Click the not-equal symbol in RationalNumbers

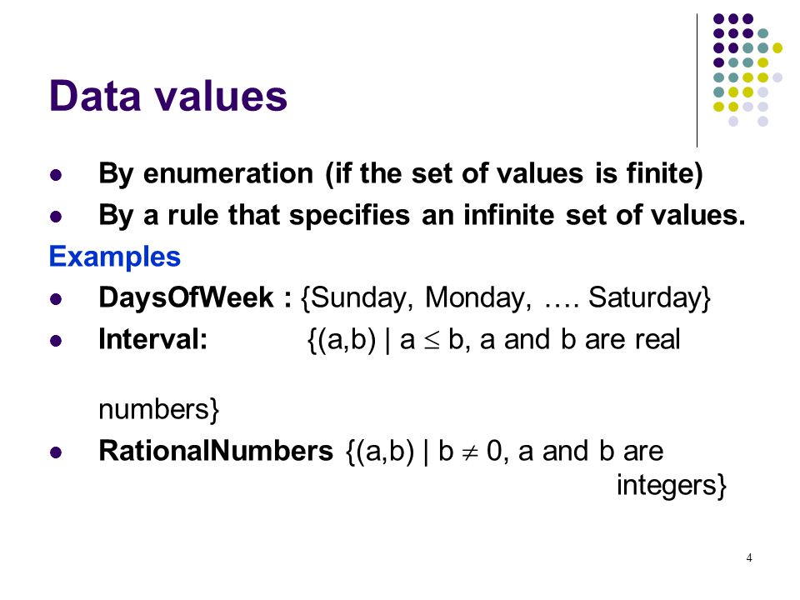469,452
